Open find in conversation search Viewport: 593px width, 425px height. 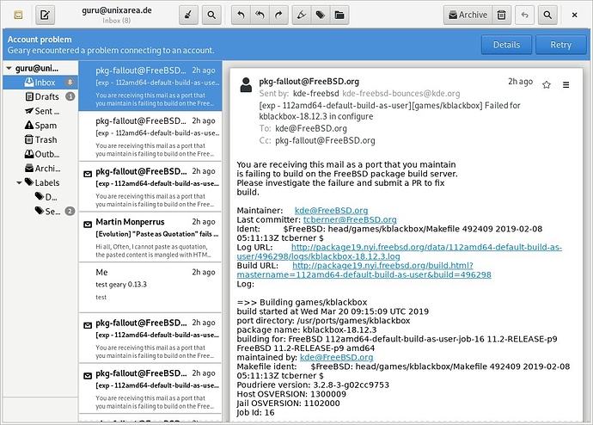[547, 15]
